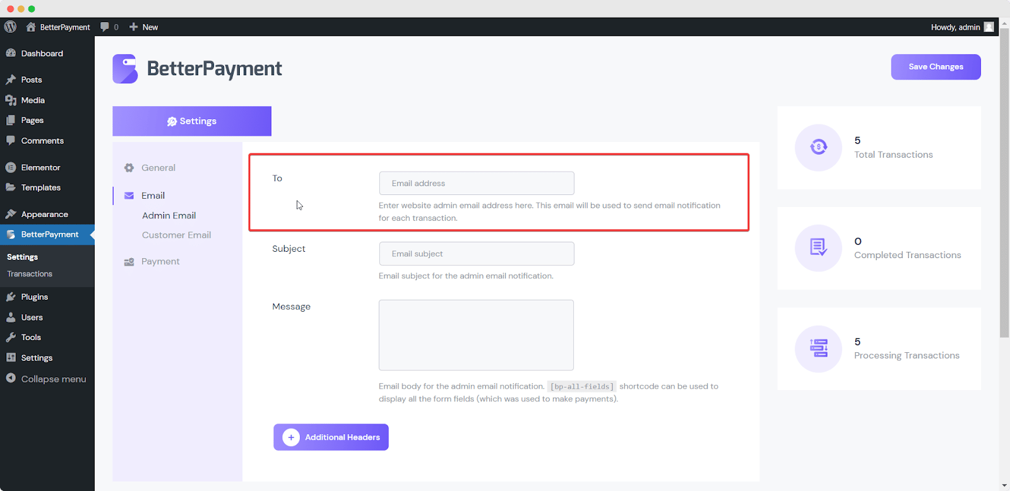Click the Collapse menu arrow icon
The width and height of the screenshot is (1010, 491).
[11, 378]
